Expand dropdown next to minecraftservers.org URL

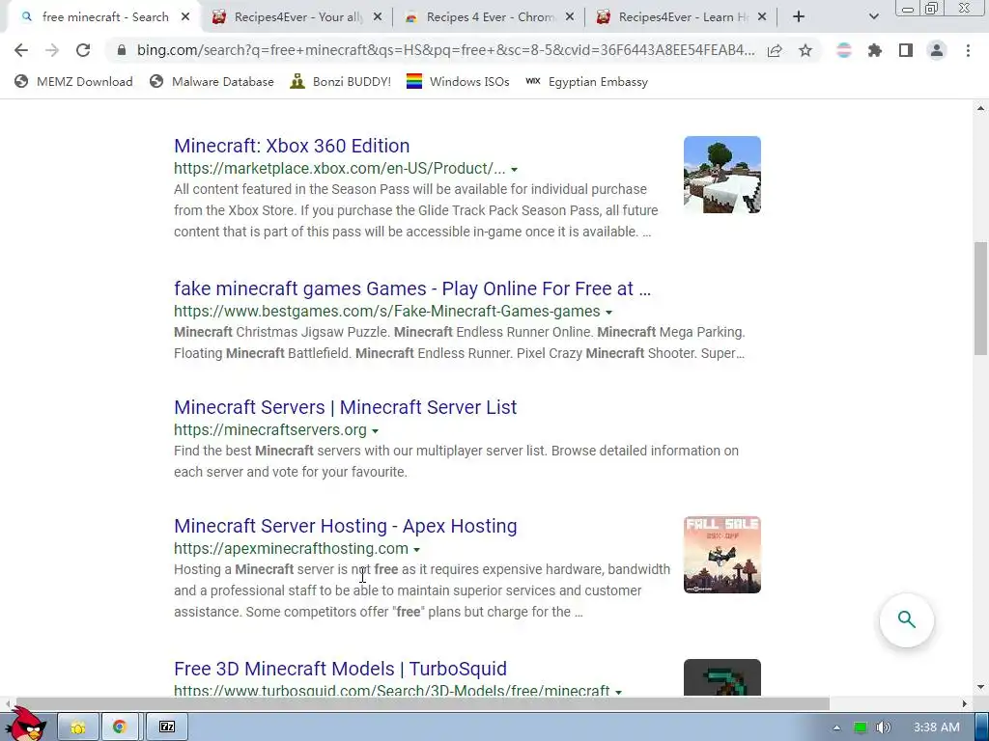coord(375,431)
